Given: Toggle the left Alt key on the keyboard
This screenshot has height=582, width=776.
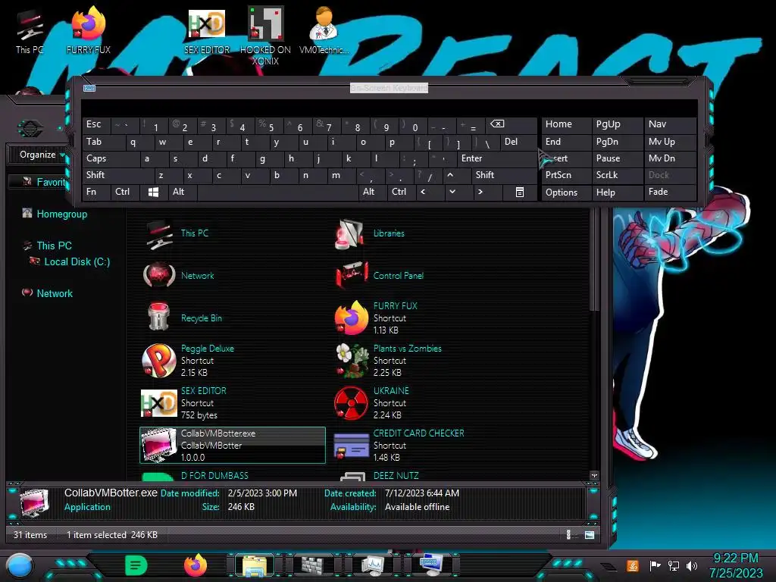Looking at the screenshot, I should 182,192.
